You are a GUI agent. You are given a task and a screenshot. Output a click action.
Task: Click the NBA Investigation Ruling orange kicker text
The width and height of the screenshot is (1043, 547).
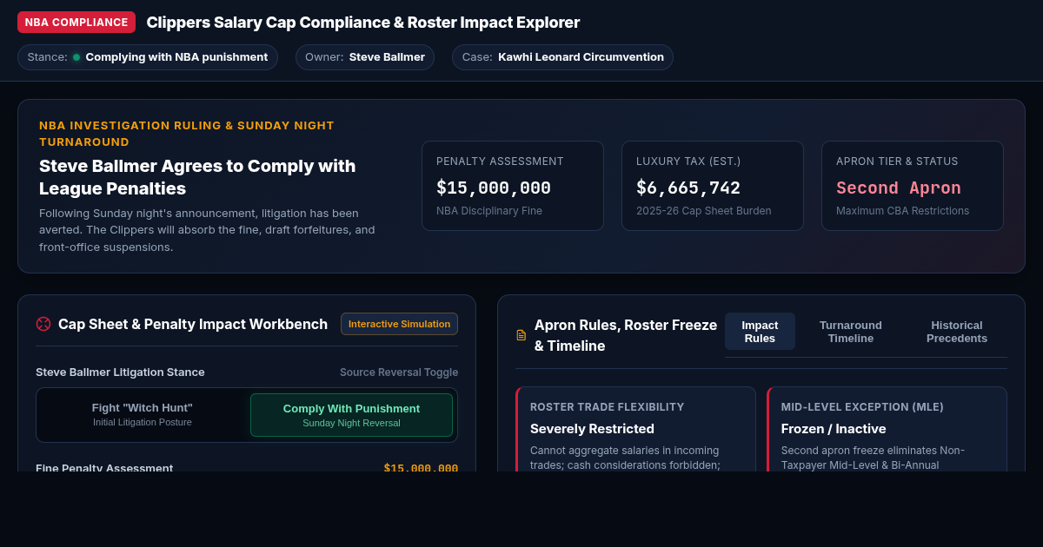point(187,134)
